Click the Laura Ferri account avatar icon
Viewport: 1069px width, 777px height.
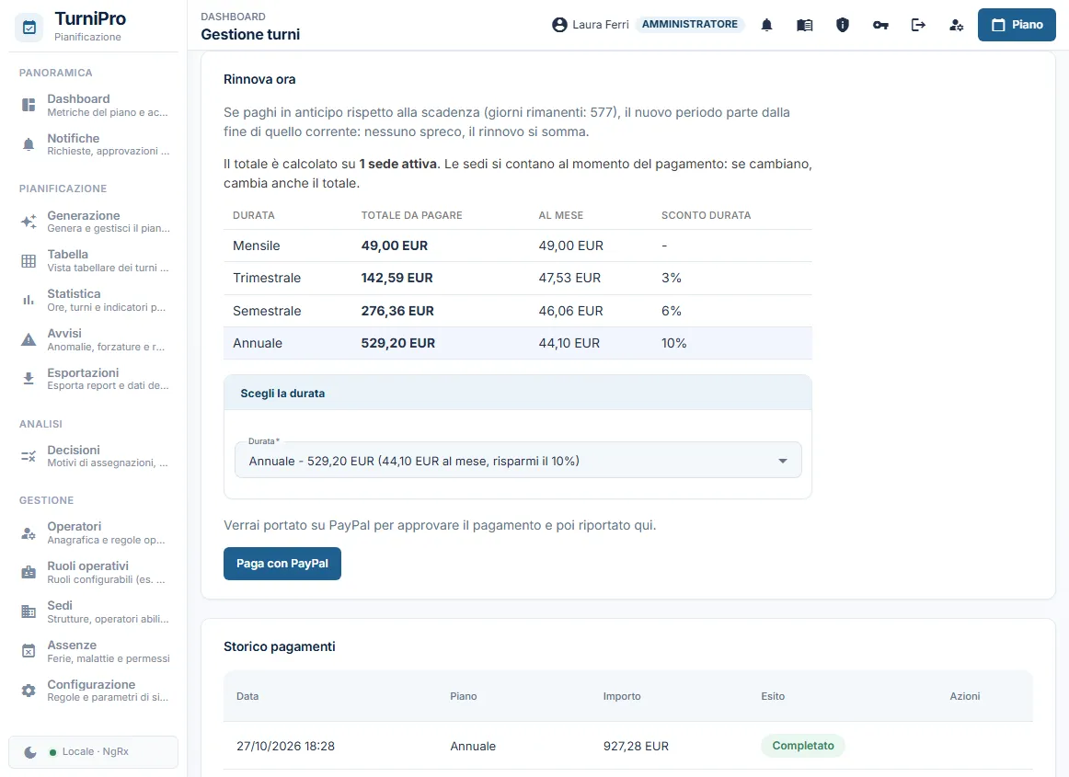click(559, 25)
